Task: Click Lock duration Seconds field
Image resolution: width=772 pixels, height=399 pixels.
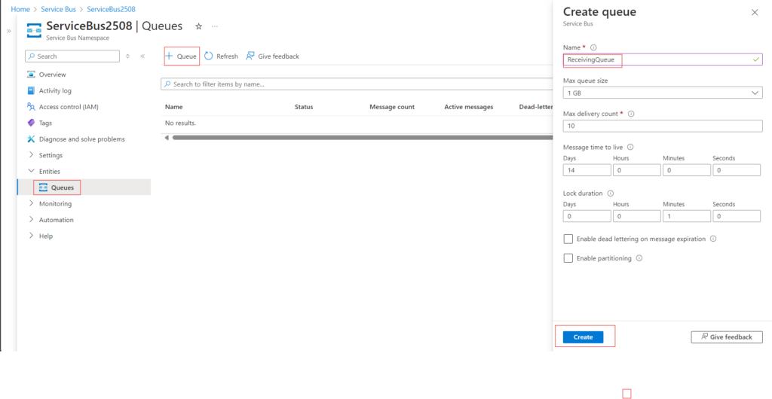Action: click(x=737, y=216)
